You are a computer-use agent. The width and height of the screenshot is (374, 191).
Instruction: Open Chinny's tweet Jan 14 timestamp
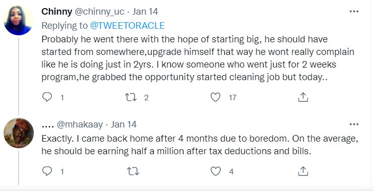point(145,12)
